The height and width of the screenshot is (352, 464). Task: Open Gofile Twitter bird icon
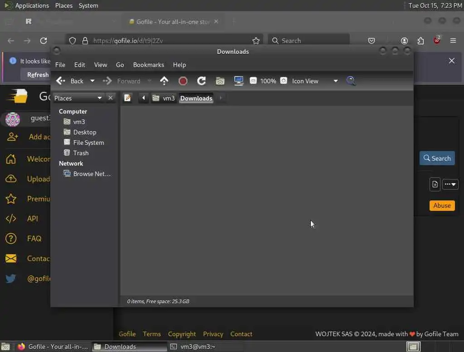click(x=11, y=278)
